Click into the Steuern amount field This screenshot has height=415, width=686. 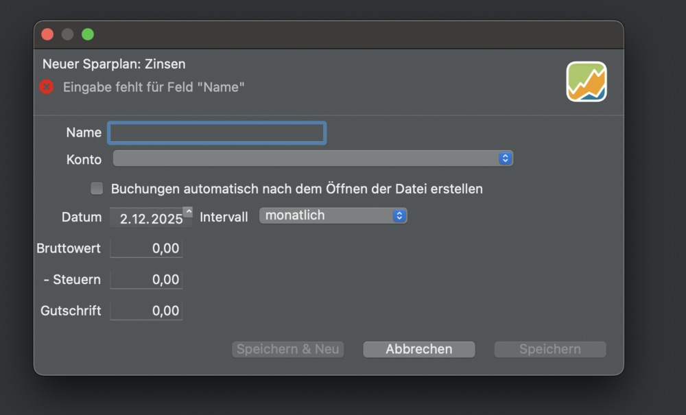pos(146,280)
